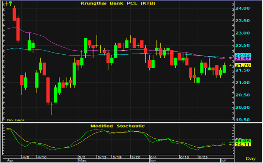Click the cyan 22.02 moving average tag
The width and height of the screenshot is (263, 163).
[244, 55]
